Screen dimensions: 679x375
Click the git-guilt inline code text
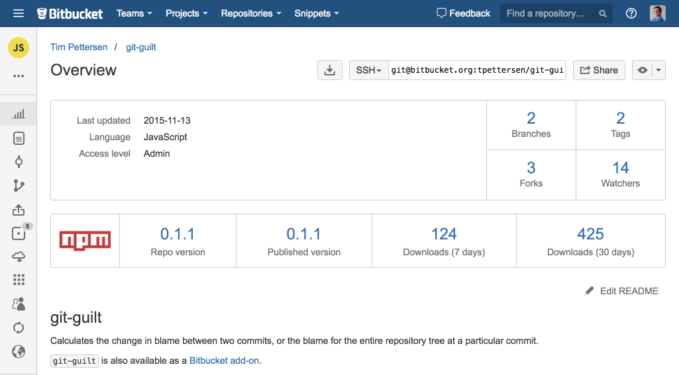coord(74,360)
